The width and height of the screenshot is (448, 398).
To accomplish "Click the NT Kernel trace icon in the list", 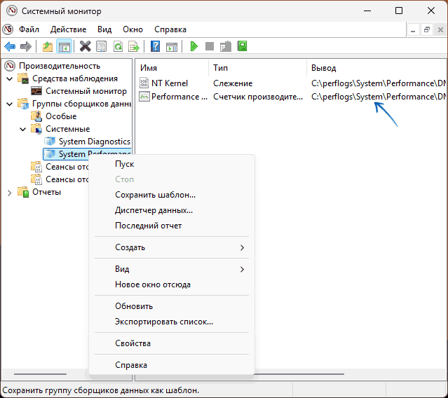I will 144,83.
